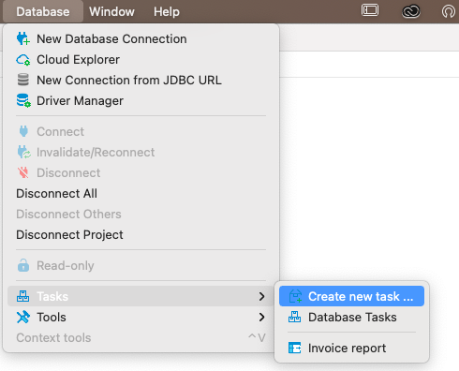Click the JDBC URL database cylinder icon

[23, 80]
